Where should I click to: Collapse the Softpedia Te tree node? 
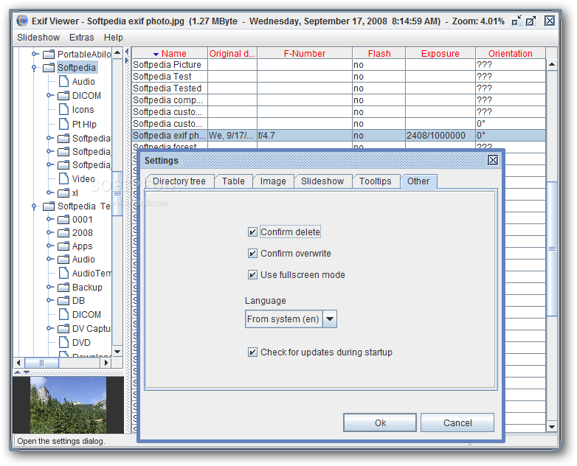point(34,206)
